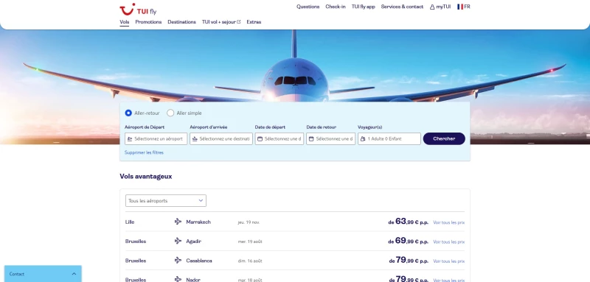Click the jeu. 19 nov. date text

[x=249, y=222]
